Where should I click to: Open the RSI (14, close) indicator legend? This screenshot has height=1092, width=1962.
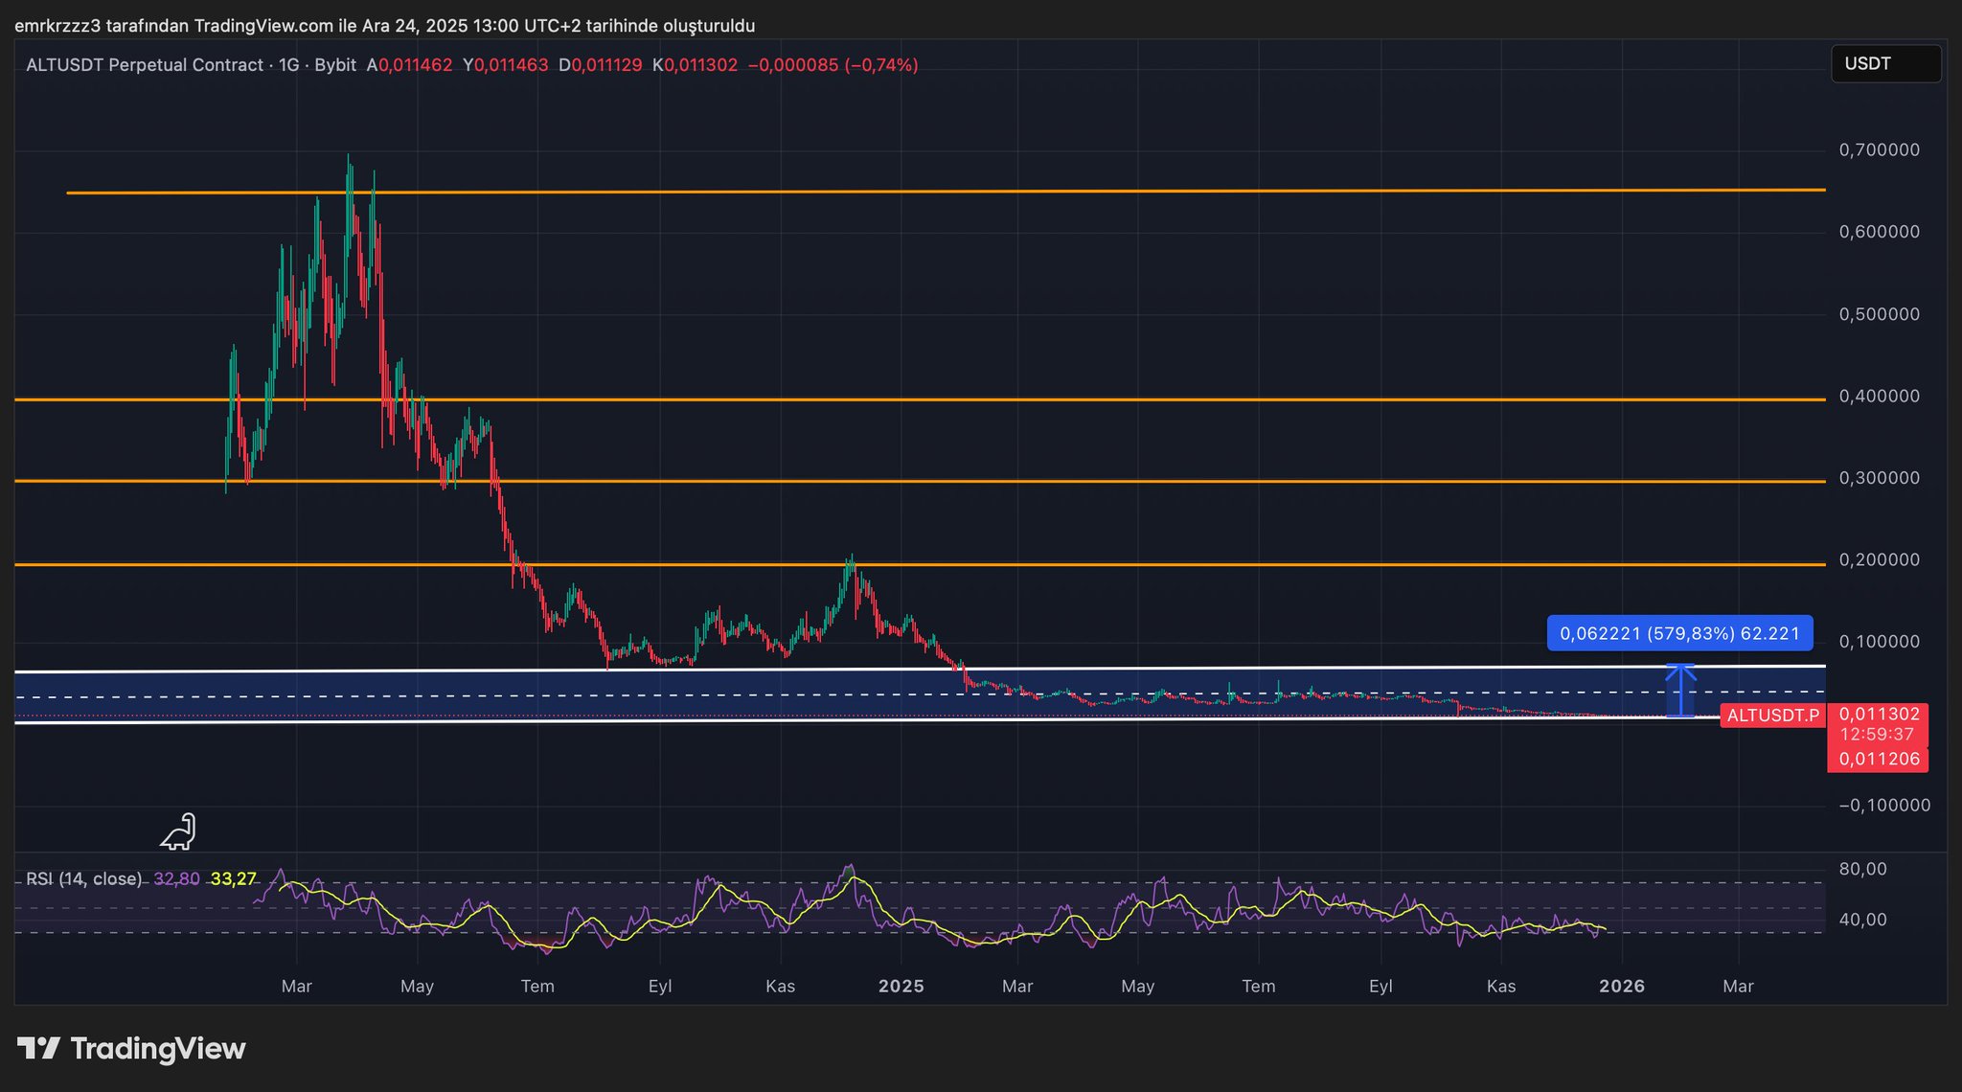coord(83,878)
